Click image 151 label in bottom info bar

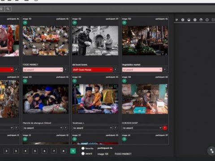[x=103, y=154]
